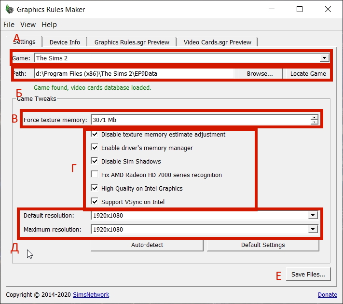Click the 'Game found, video cards database loaded.' status text
This screenshot has height=304, width=343.
(92, 87)
